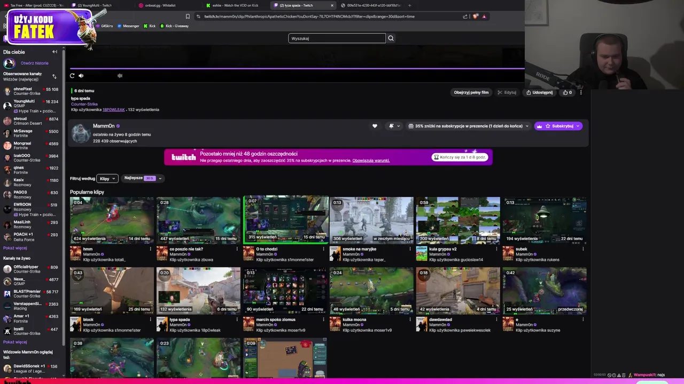Toggle follow with the heart icon
This screenshot has width=684, height=384.
click(375, 126)
